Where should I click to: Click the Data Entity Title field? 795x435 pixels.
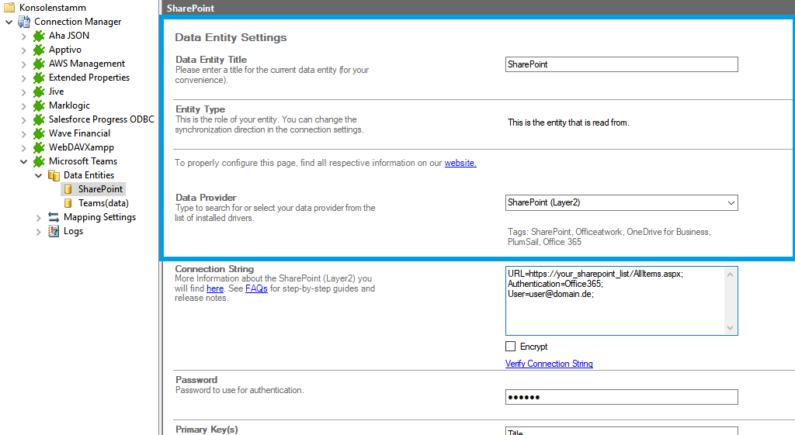click(620, 64)
